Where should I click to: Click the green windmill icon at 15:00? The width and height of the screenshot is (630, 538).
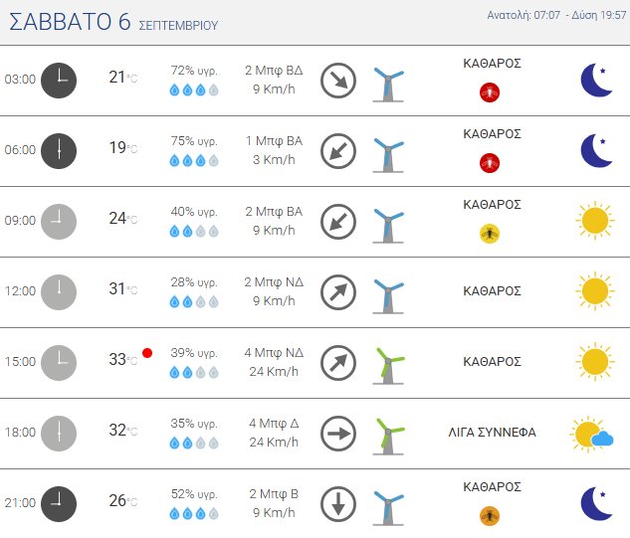[x=387, y=362]
